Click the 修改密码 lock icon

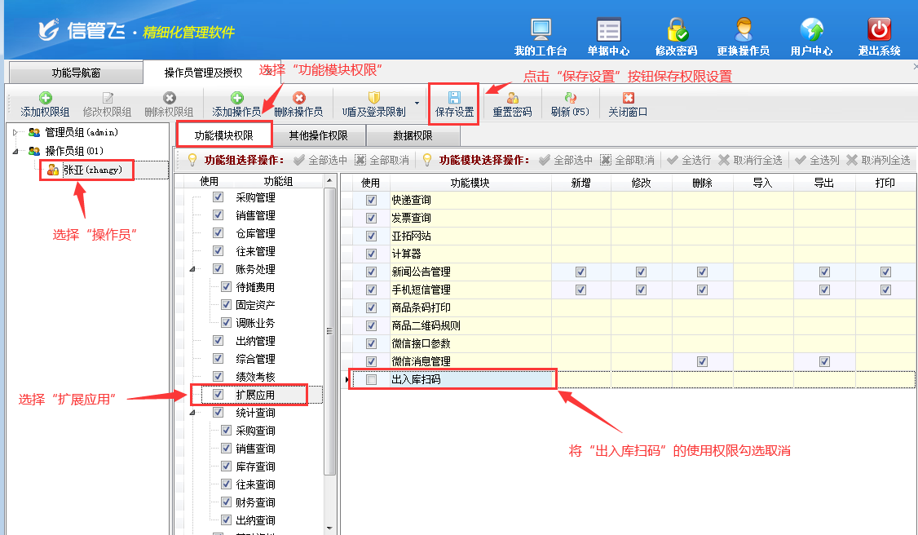pyautogui.click(x=676, y=30)
